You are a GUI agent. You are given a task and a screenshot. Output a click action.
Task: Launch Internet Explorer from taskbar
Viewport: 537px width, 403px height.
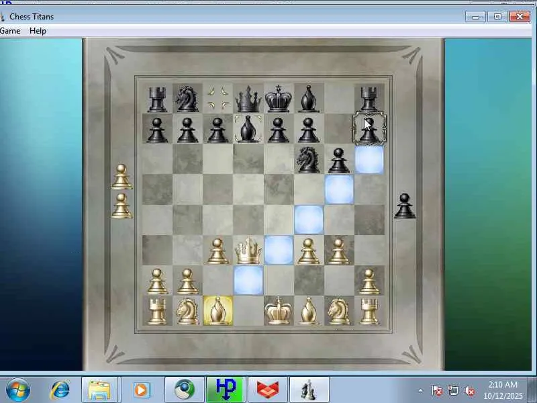pos(60,390)
